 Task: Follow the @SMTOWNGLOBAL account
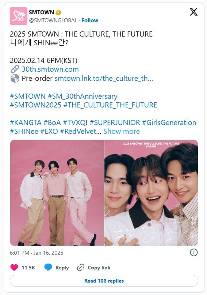90,20
